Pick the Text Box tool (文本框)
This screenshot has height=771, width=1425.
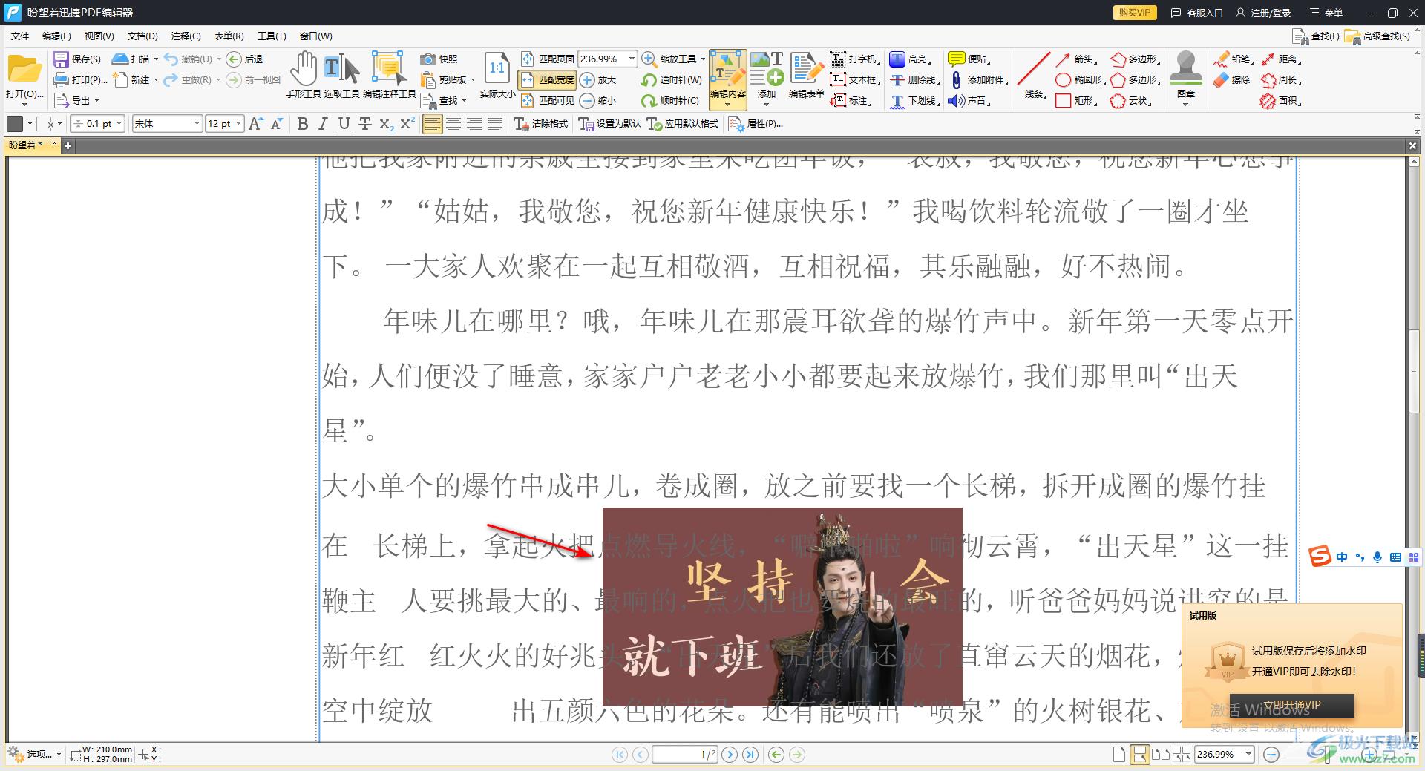click(855, 79)
